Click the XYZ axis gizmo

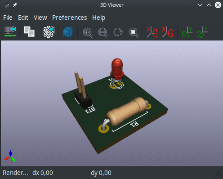(x=10, y=156)
